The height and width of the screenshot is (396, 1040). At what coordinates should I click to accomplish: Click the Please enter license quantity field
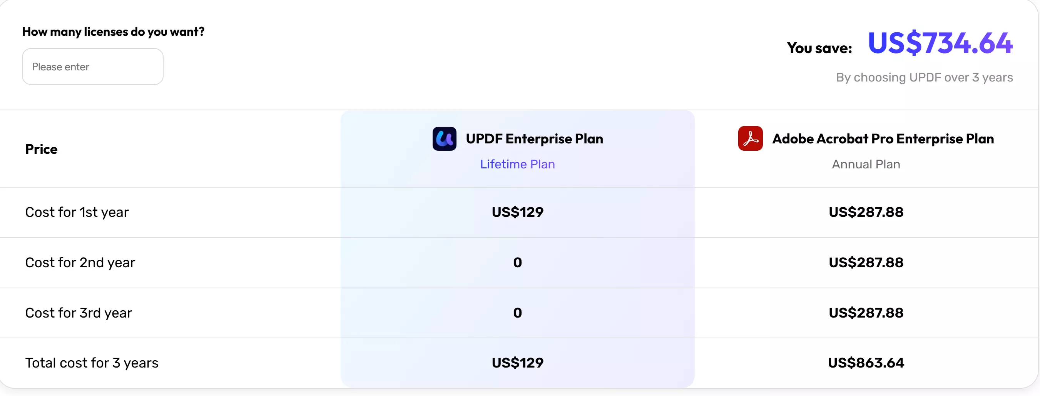pos(92,66)
